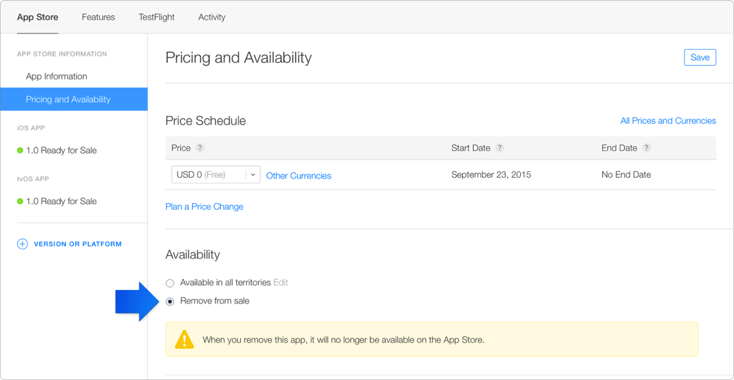Image resolution: width=734 pixels, height=380 pixels.
Task: Click Plan a Price Change link
Action: click(x=204, y=207)
